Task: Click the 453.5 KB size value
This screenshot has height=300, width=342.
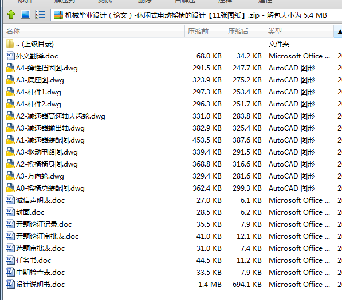Action: tap(207, 140)
